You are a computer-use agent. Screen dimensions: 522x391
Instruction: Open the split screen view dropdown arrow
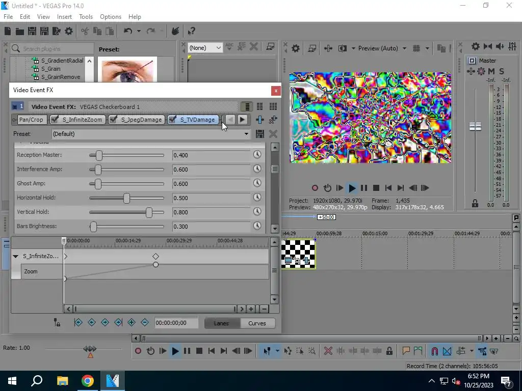[x=353, y=48]
